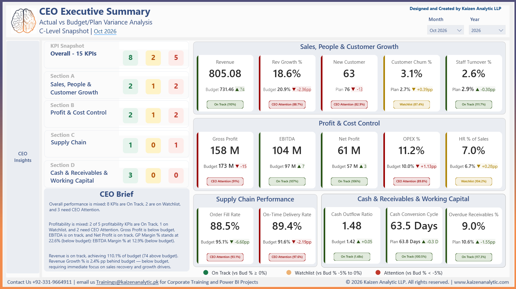
Task: Click Supply Chain green count 1
Action: pyautogui.click(x=130, y=145)
